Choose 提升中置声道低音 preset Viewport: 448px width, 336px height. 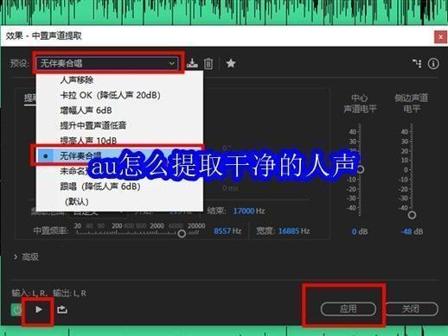(x=119, y=125)
